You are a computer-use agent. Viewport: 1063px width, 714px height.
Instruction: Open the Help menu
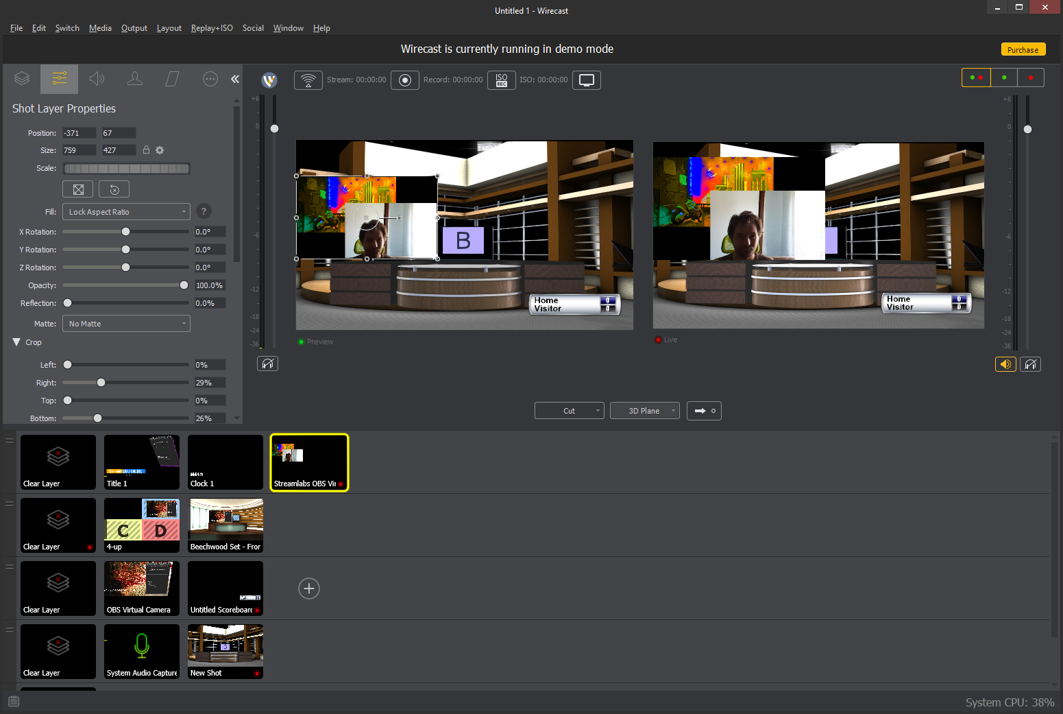point(321,28)
